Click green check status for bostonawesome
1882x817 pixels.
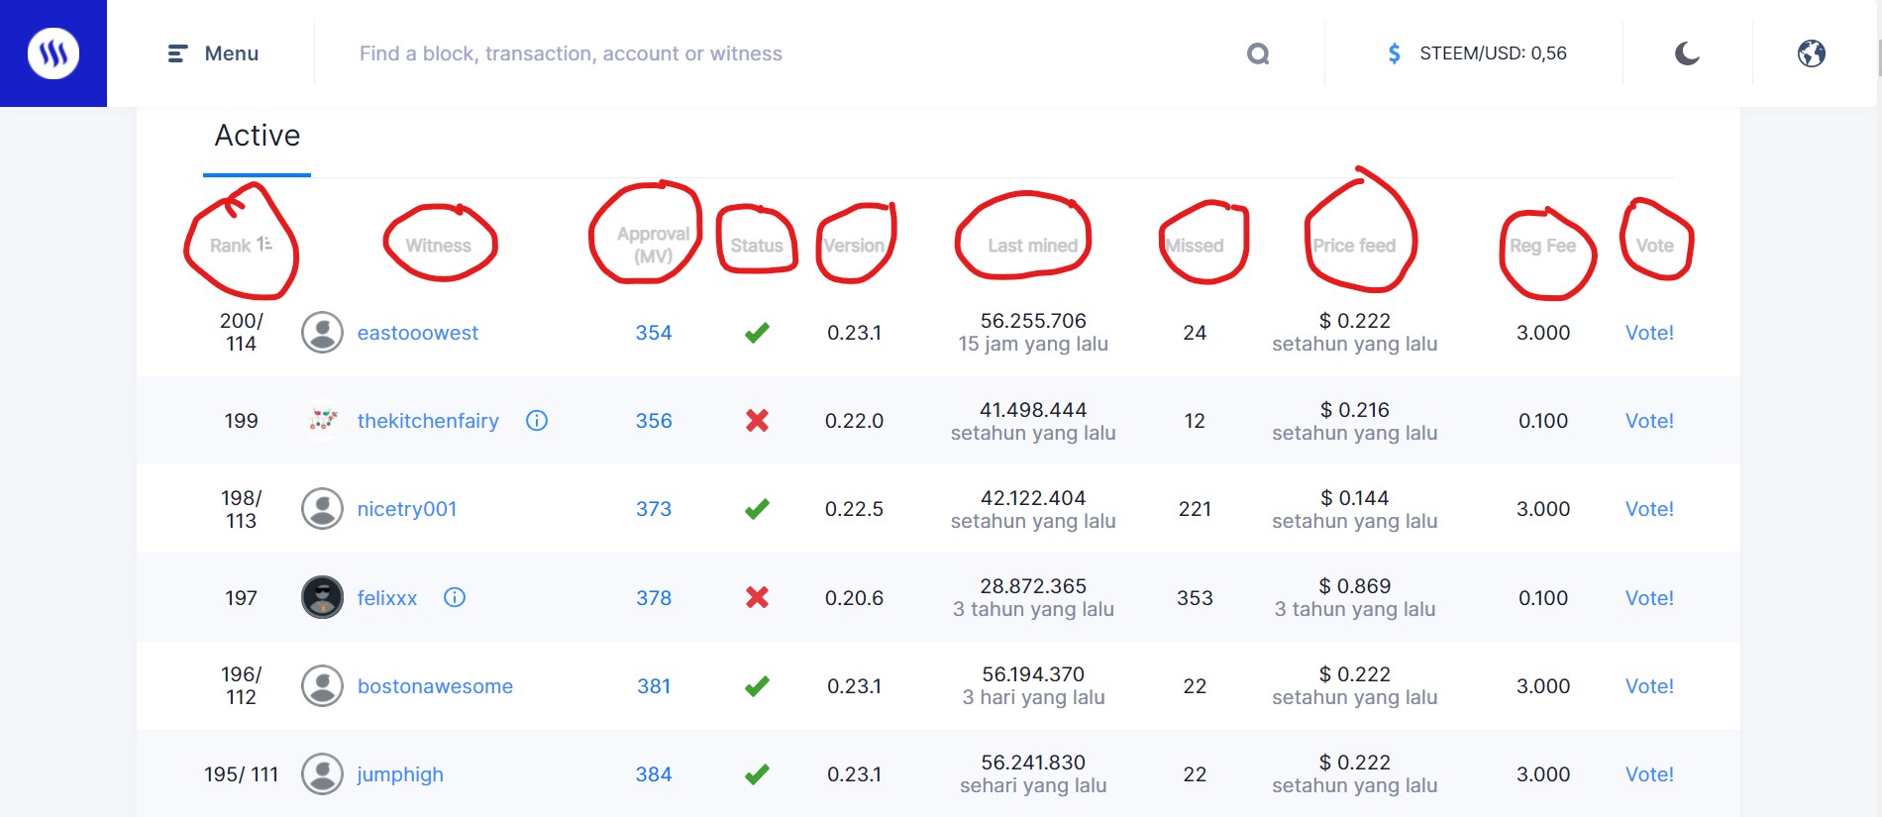click(757, 685)
